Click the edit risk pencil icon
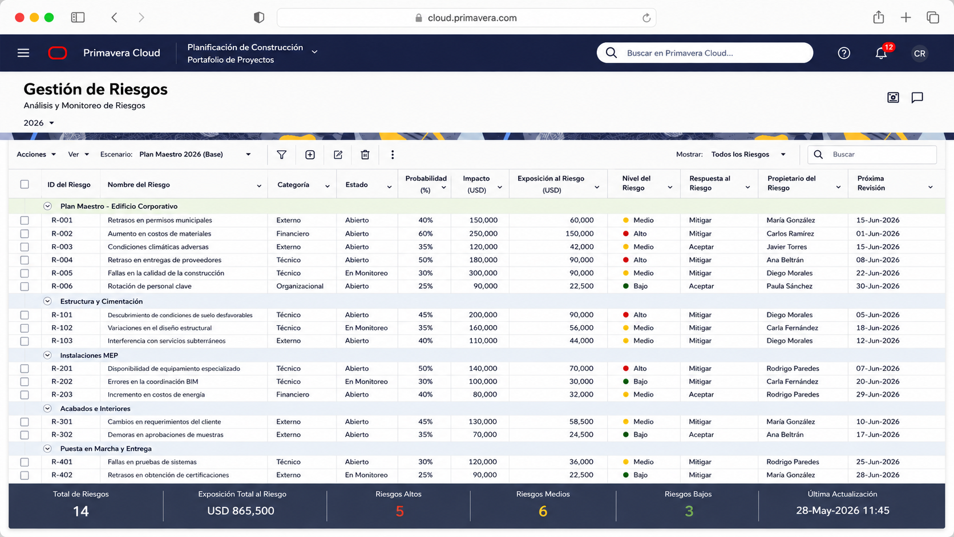 [x=338, y=155]
